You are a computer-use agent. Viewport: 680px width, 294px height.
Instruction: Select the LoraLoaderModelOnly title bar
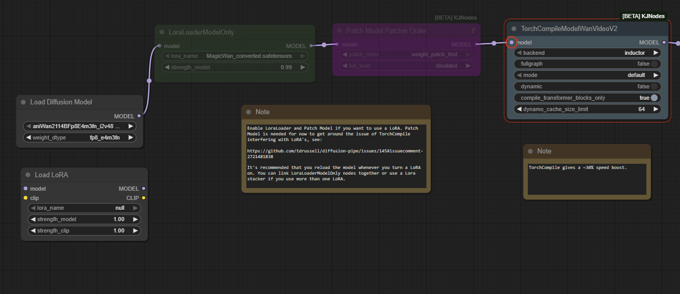coord(235,32)
